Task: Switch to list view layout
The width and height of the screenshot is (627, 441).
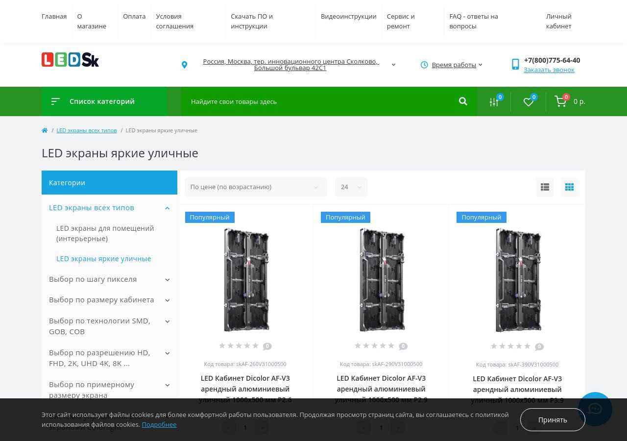Action: coord(545,187)
